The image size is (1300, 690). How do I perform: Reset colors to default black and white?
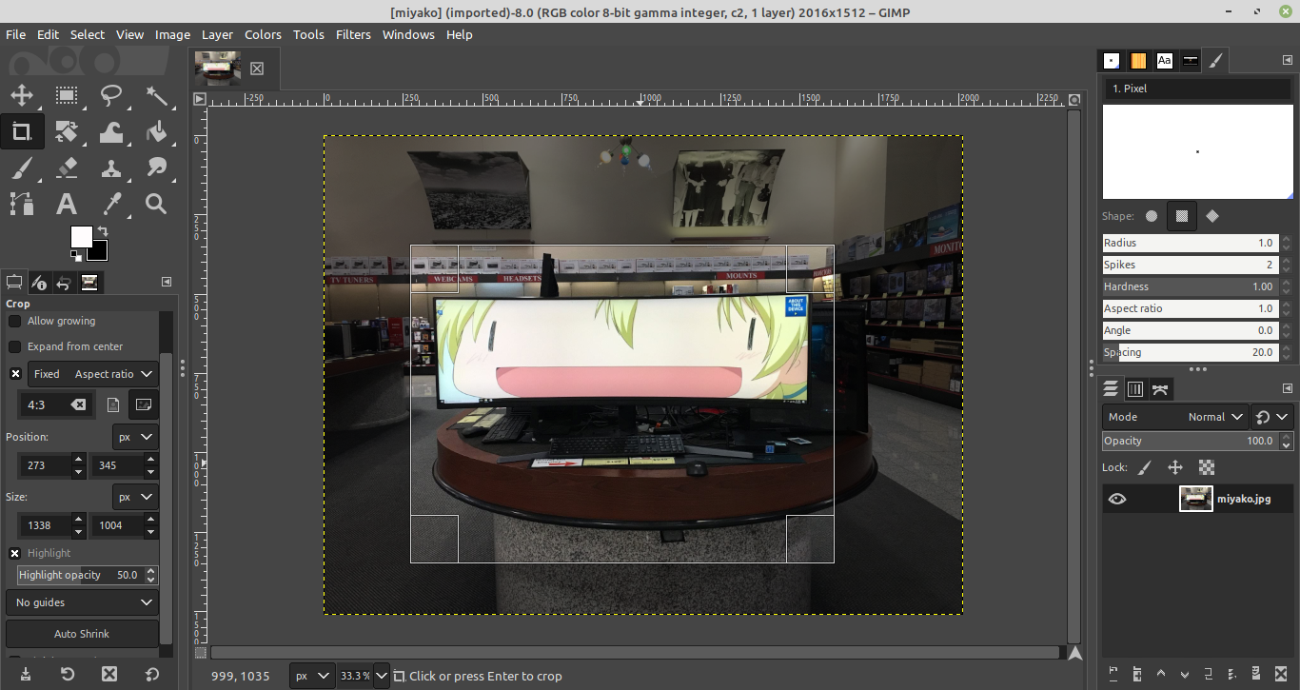pos(75,256)
